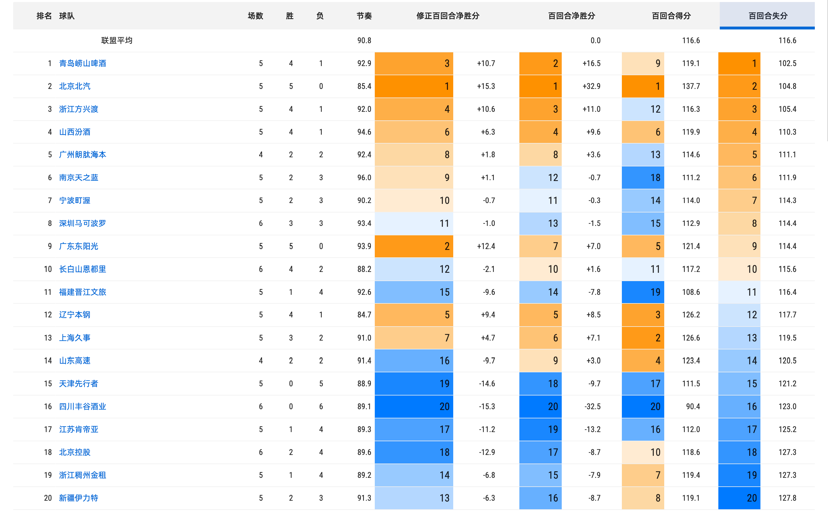Viewport: 828px width, 515px height.
Task: Sort table by 百回合失分 column header
Action: [768, 16]
